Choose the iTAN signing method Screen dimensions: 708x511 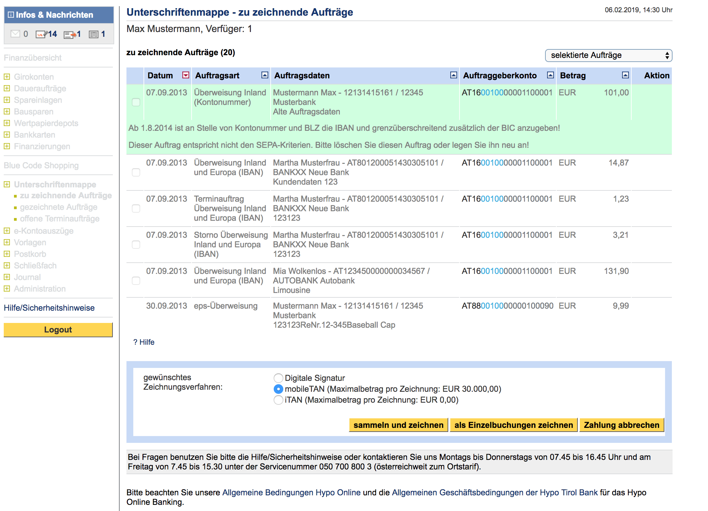[278, 400]
